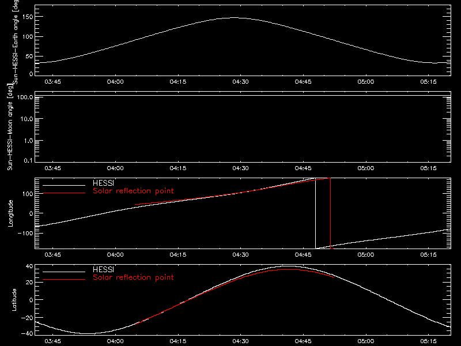Click the red vertical wrap line in Longitude plot
This screenshot has height=346, width=461.
330,213
